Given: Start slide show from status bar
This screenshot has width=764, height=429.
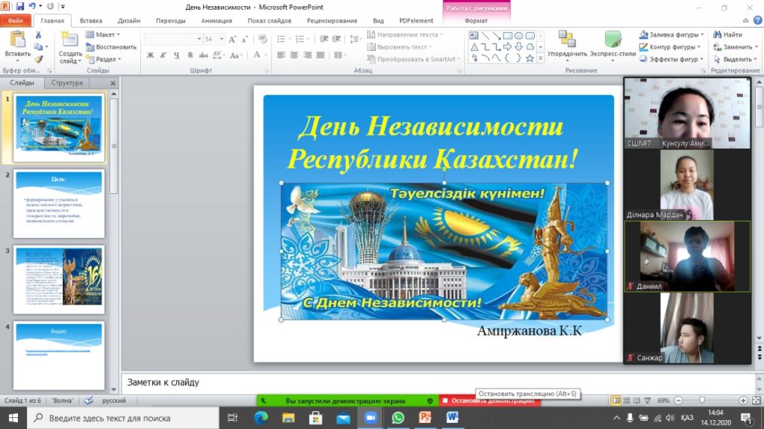Looking at the screenshot, I should pos(648,400).
